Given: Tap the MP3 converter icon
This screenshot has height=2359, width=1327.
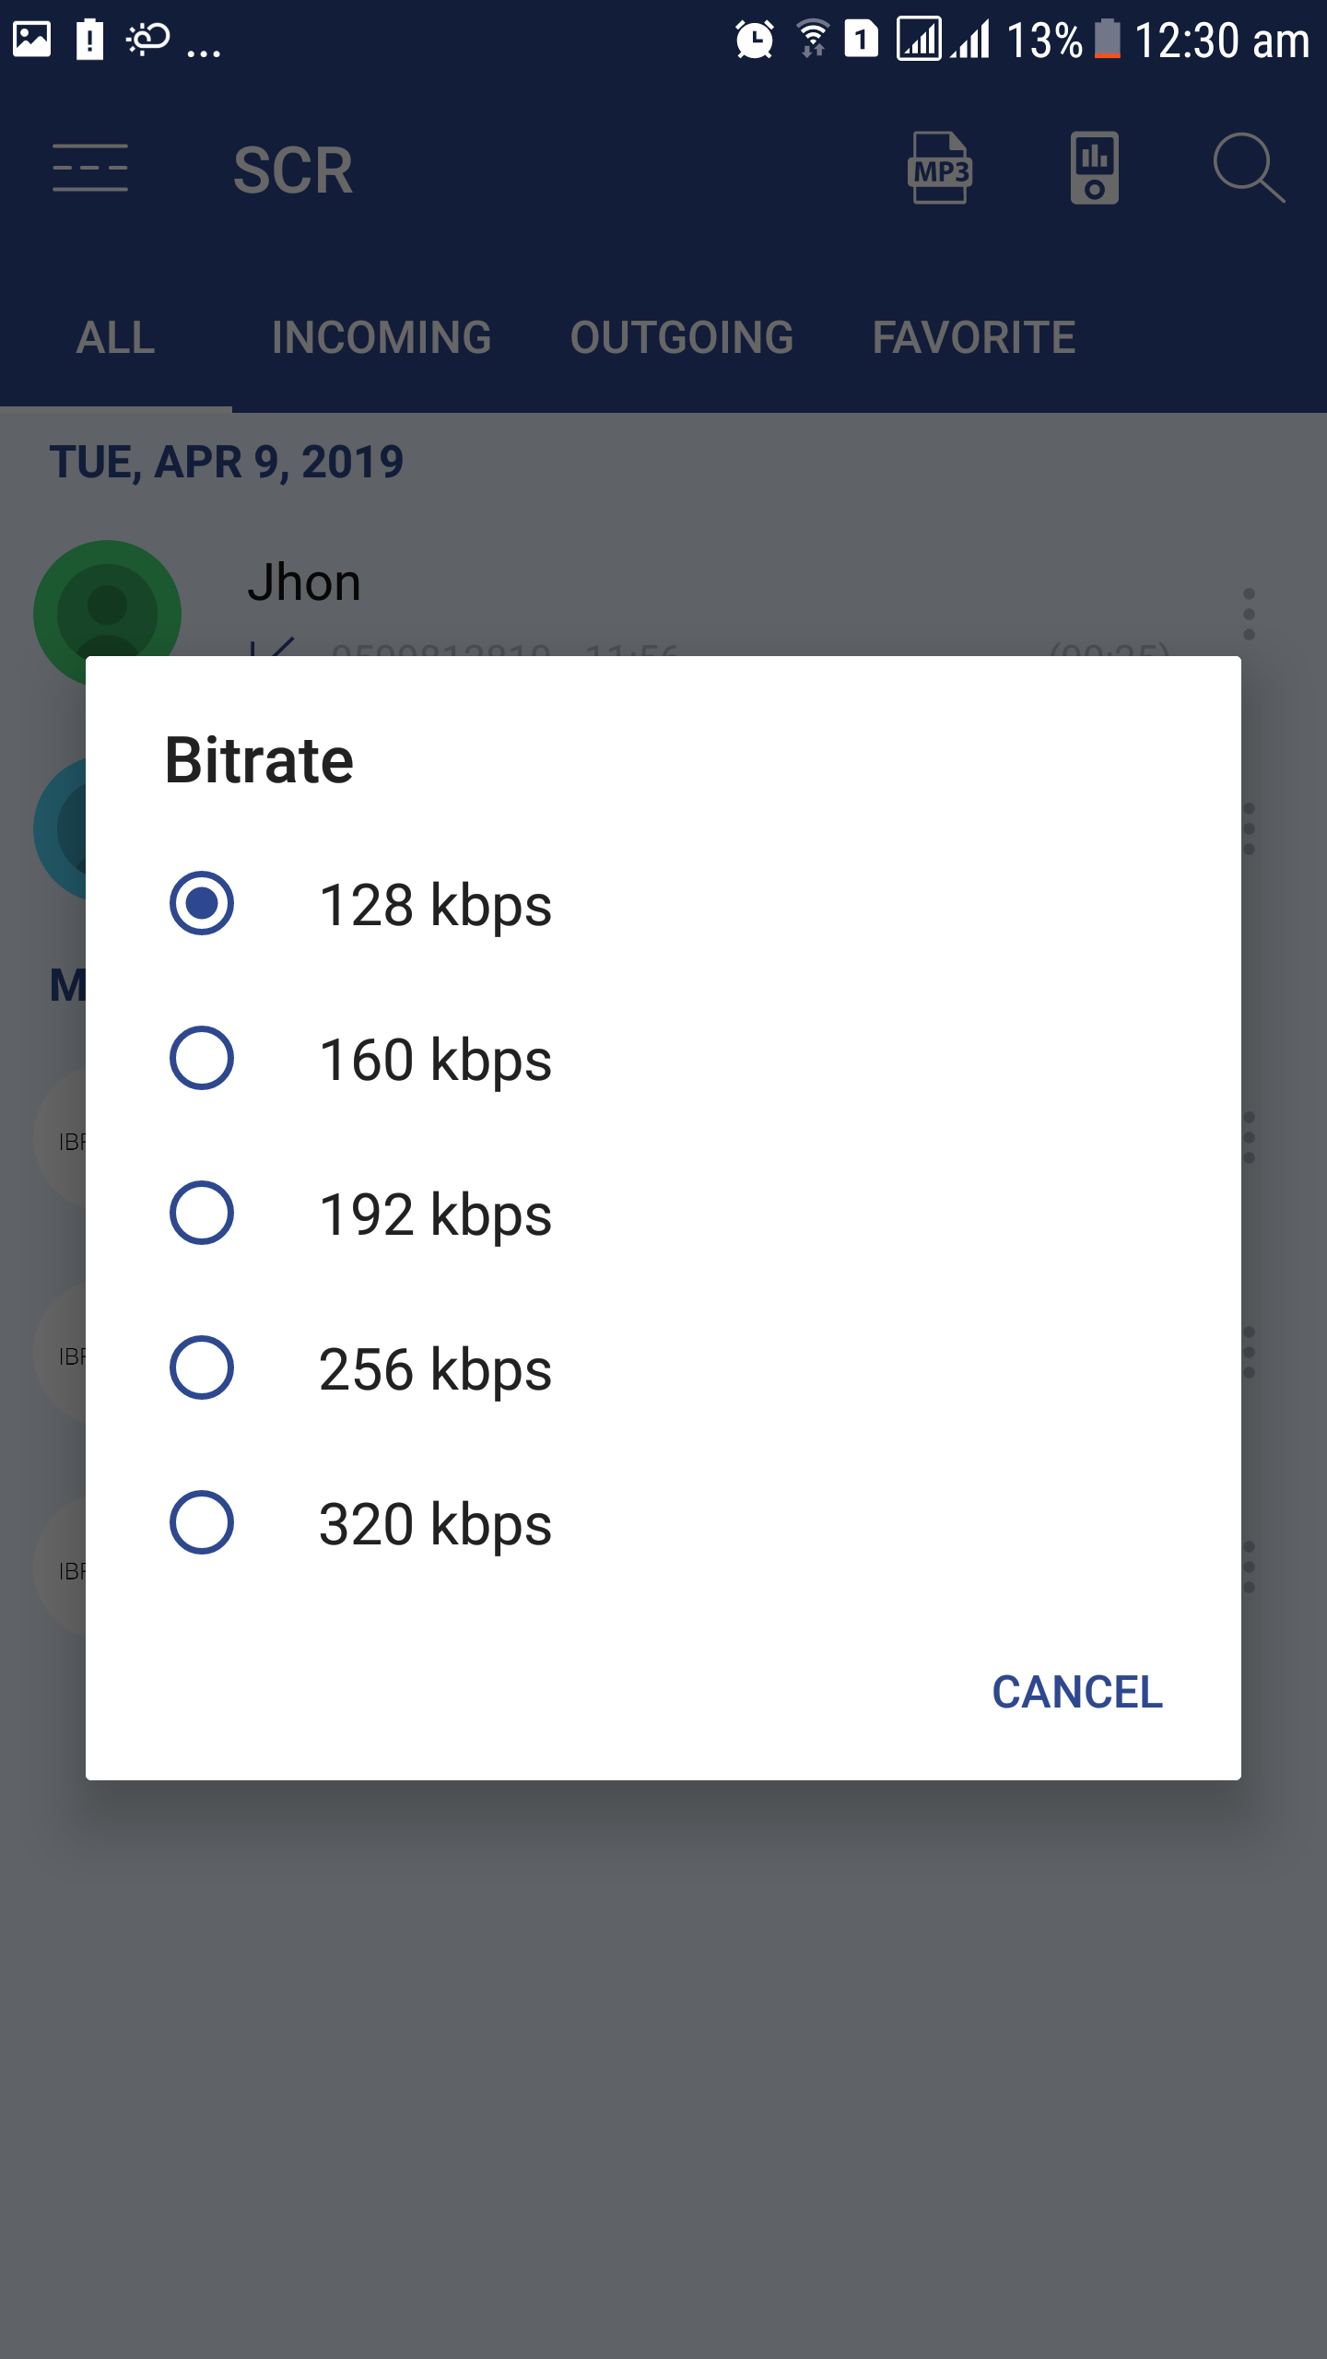Looking at the screenshot, I should click(x=940, y=168).
